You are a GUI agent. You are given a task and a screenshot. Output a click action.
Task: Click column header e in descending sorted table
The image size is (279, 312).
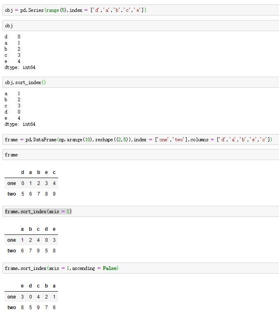[22, 286]
